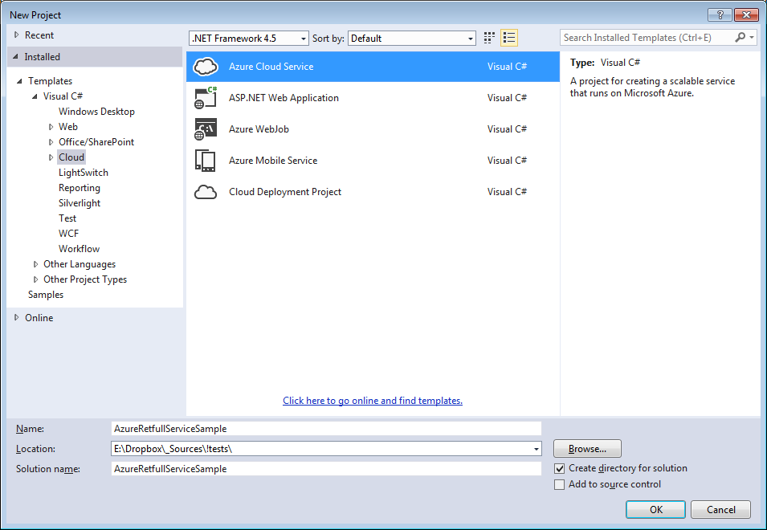Open search options dropdown arrow
Image resolution: width=767 pixels, height=530 pixels.
click(x=752, y=38)
